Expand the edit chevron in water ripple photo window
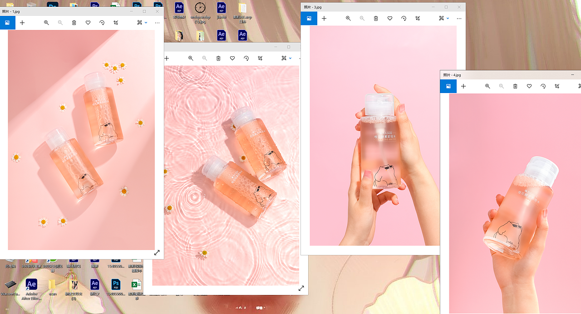 pyautogui.click(x=290, y=58)
